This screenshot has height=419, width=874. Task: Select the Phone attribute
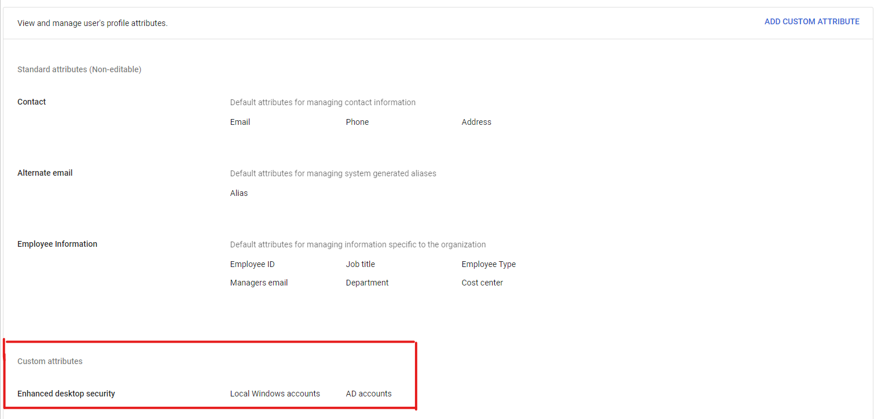(357, 122)
